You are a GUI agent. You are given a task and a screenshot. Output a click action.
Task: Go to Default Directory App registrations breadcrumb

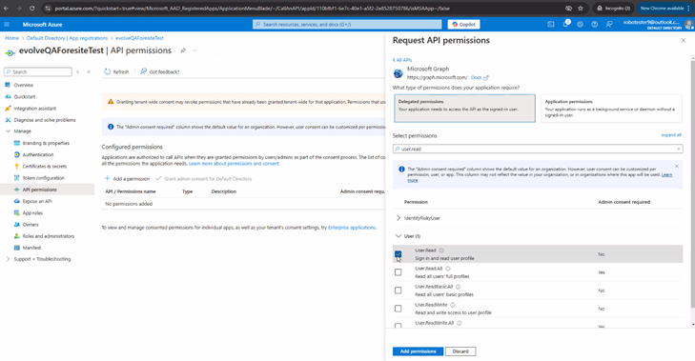click(67, 38)
